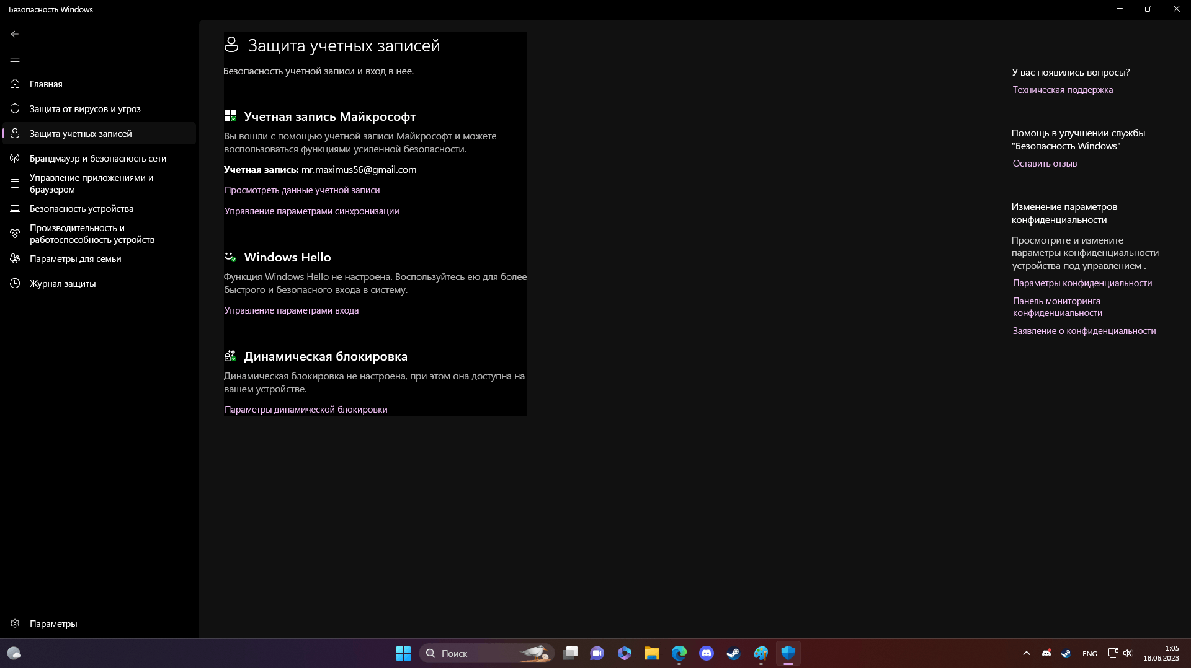Restore down the Безопасность Windows window
Viewport: 1191px width, 668px height.
(x=1148, y=9)
